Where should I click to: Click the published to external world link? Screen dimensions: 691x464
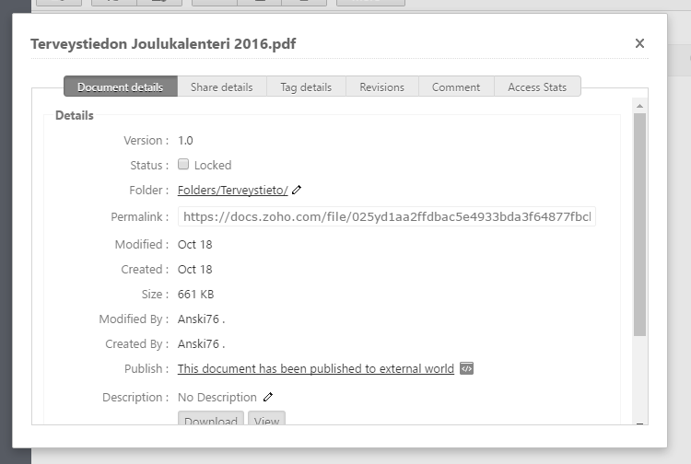point(316,368)
